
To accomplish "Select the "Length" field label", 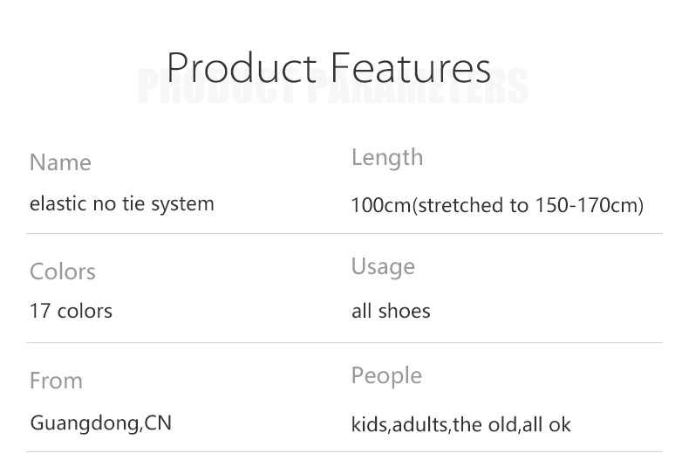I will pos(387,158).
